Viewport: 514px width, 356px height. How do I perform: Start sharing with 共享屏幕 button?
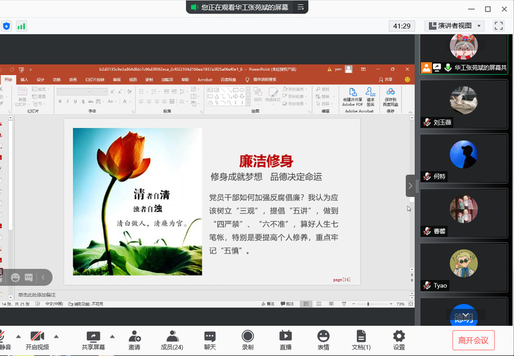[x=93, y=341]
